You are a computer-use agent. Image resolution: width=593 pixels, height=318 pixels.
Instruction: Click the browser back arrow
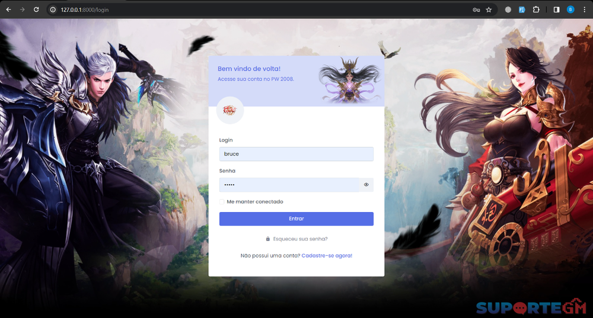[8, 9]
